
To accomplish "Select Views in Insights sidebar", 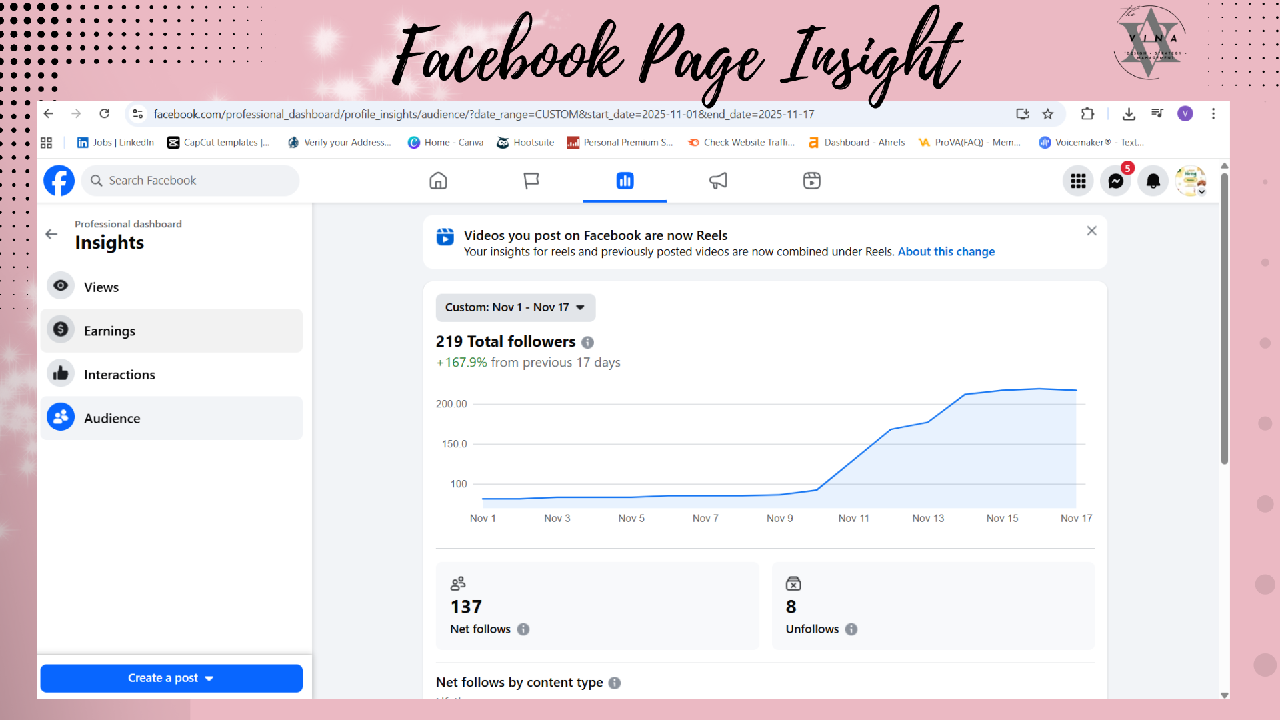I will coord(101,287).
